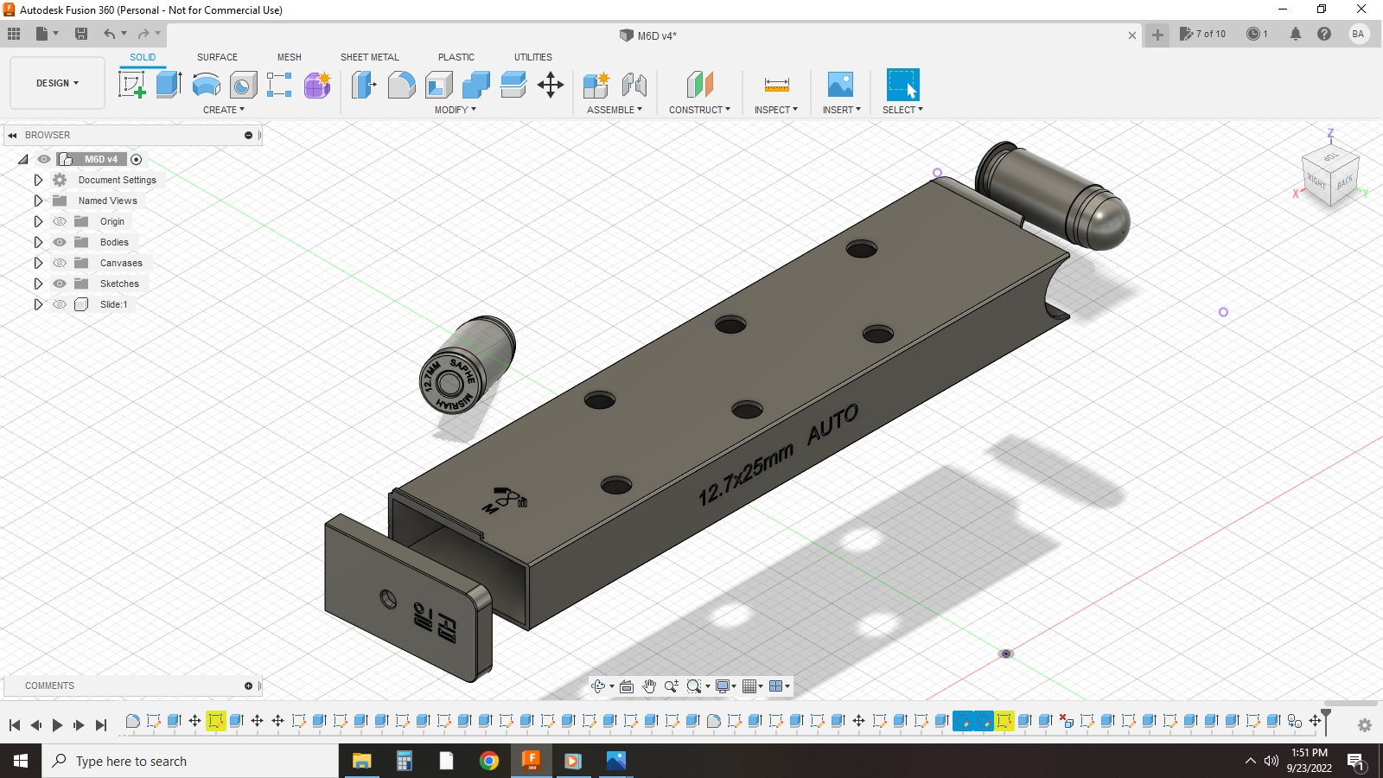The height and width of the screenshot is (778, 1383).
Task: Open Chrome from the taskbar
Action: [x=489, y=761]
